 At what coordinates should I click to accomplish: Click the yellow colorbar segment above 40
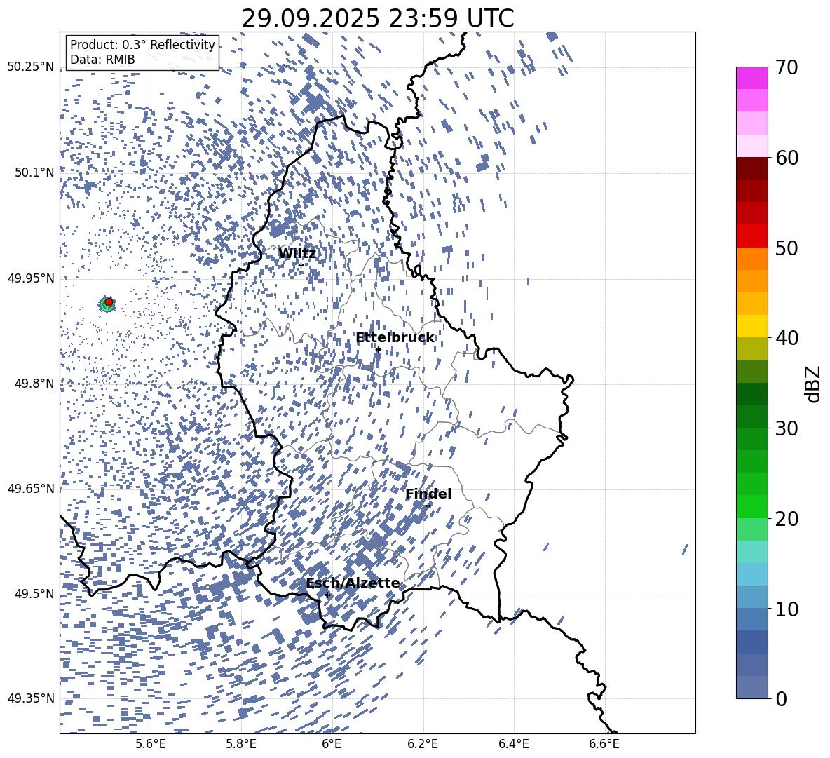pyautogui.click(x=751, y=326)
